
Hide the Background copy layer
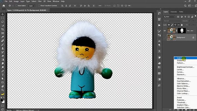165,31
